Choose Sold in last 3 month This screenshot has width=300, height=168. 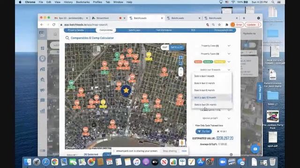point(212,83)
